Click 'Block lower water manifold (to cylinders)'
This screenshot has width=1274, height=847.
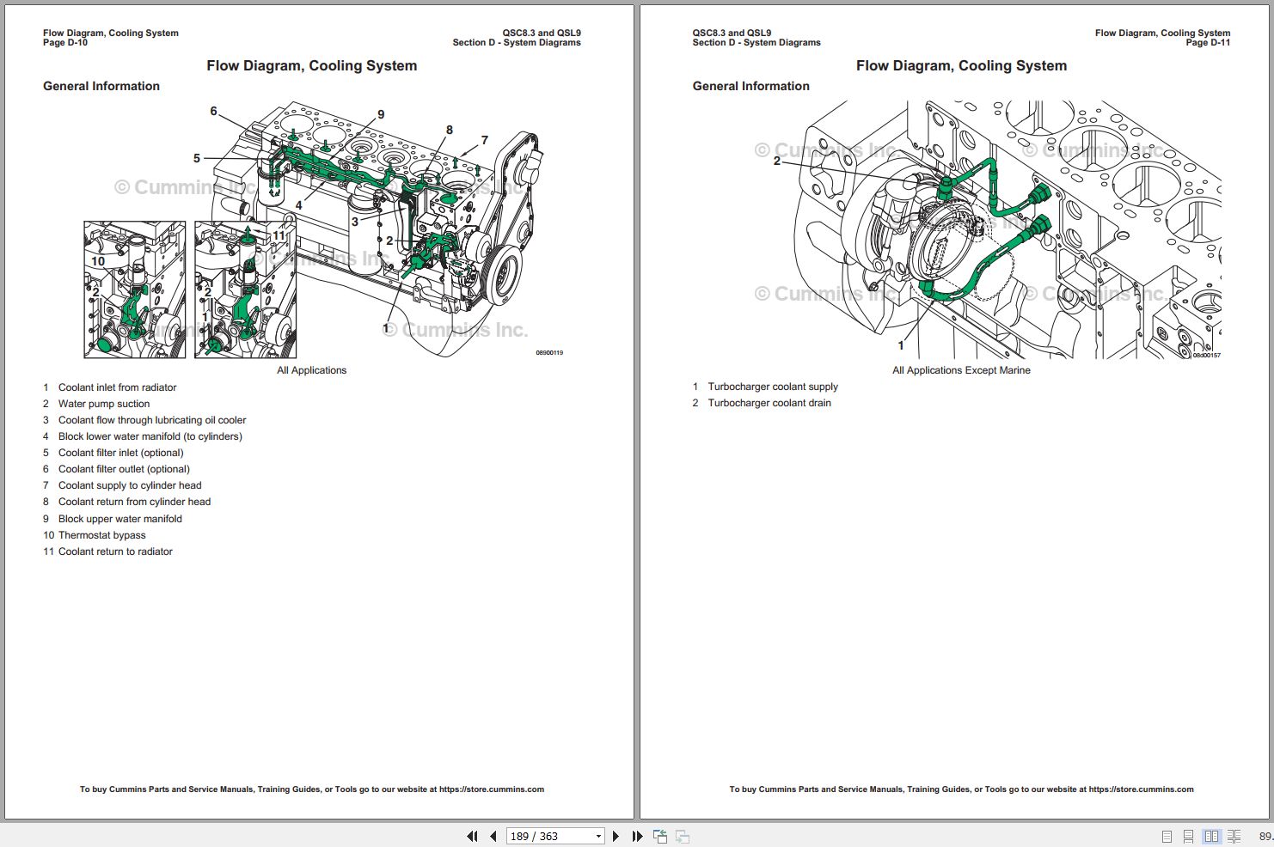click(150, 436)
